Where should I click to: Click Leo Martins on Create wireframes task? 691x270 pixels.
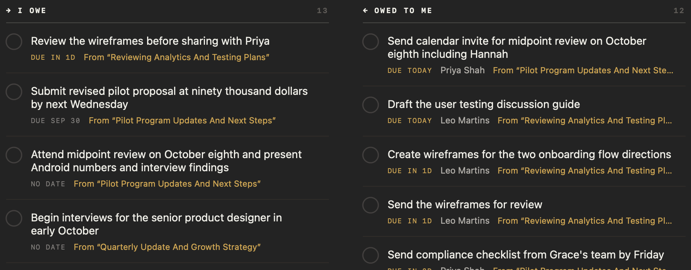pyautogui.click(x=465, y=170)
